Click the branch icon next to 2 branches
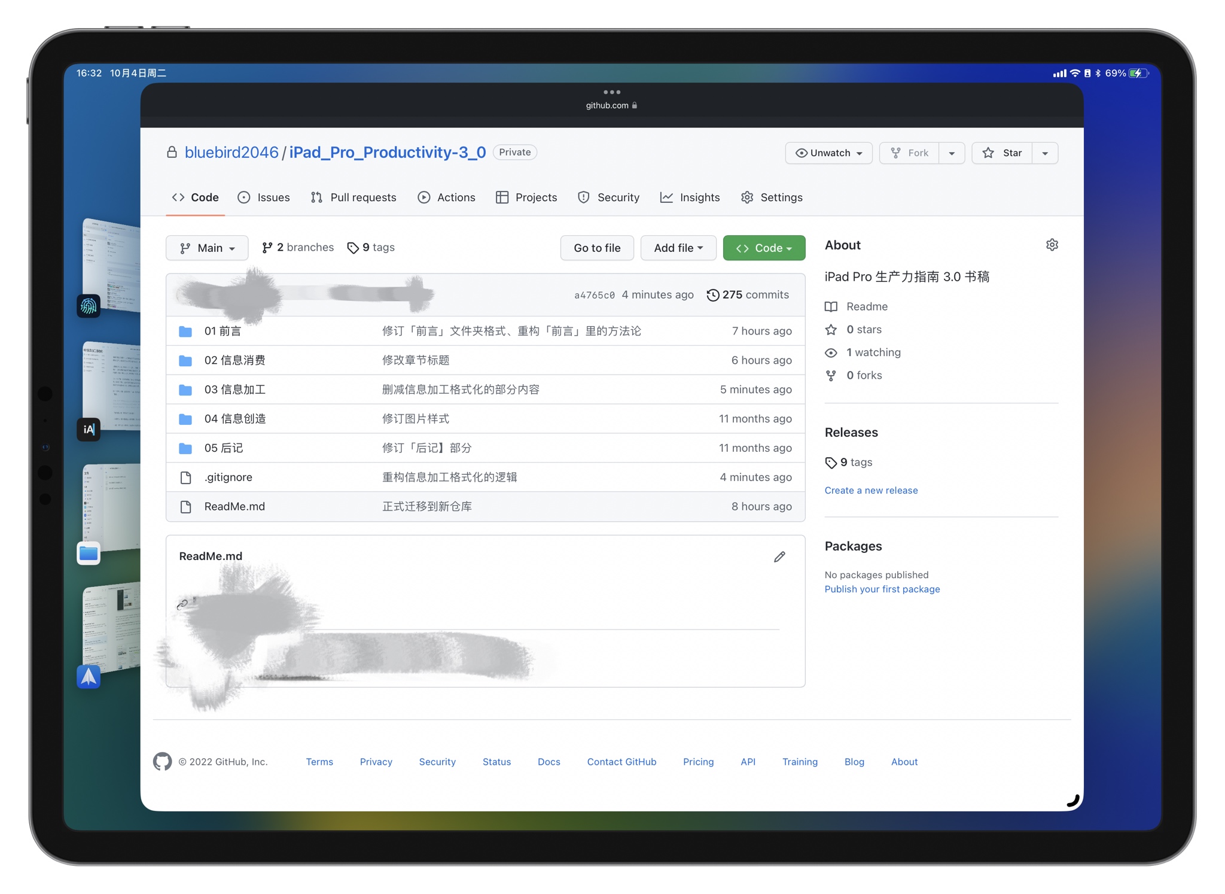This screenshot has width=1225, height=894. [267, 247]
